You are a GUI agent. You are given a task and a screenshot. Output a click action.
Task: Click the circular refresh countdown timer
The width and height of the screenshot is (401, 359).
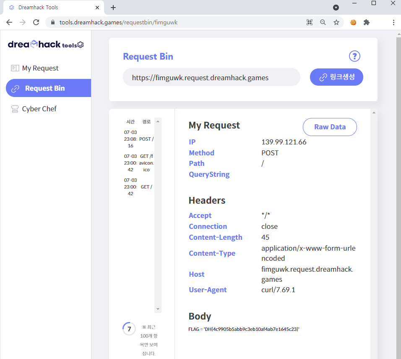click(129, 329)
